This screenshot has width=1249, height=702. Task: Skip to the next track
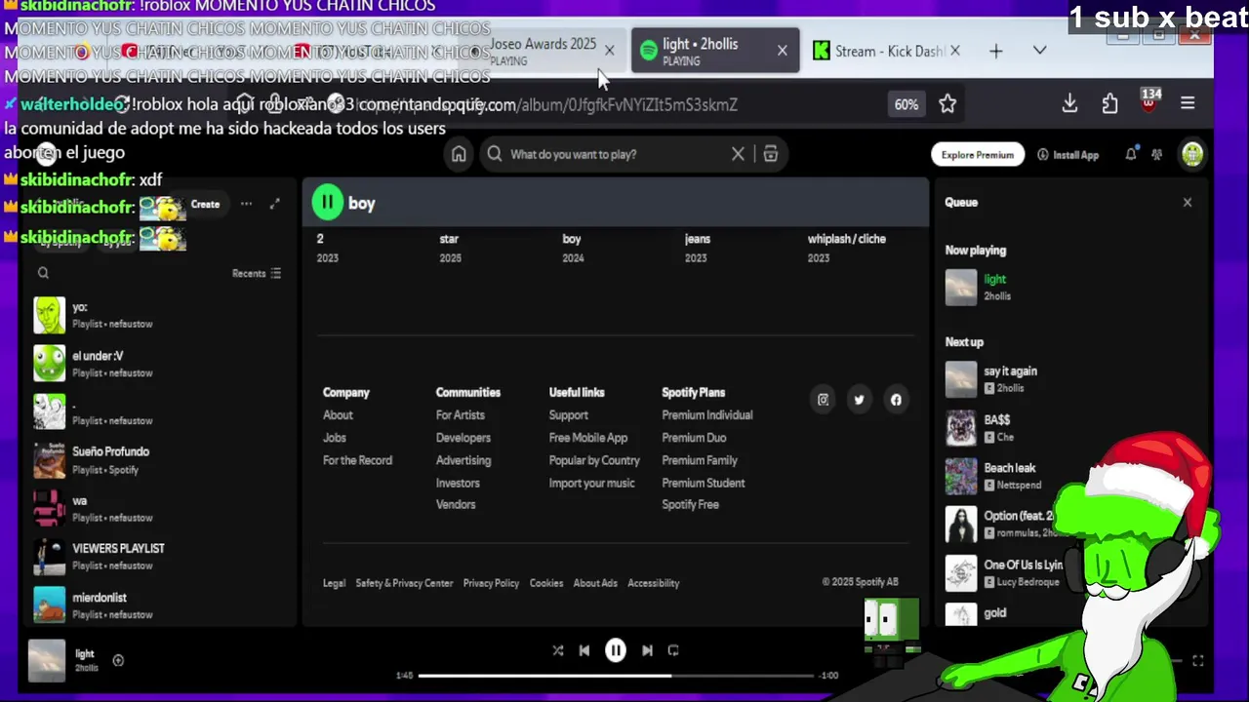[x=647, y=650]
